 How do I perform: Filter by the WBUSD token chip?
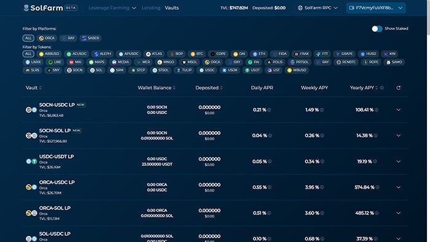click(x=297, y=70)
